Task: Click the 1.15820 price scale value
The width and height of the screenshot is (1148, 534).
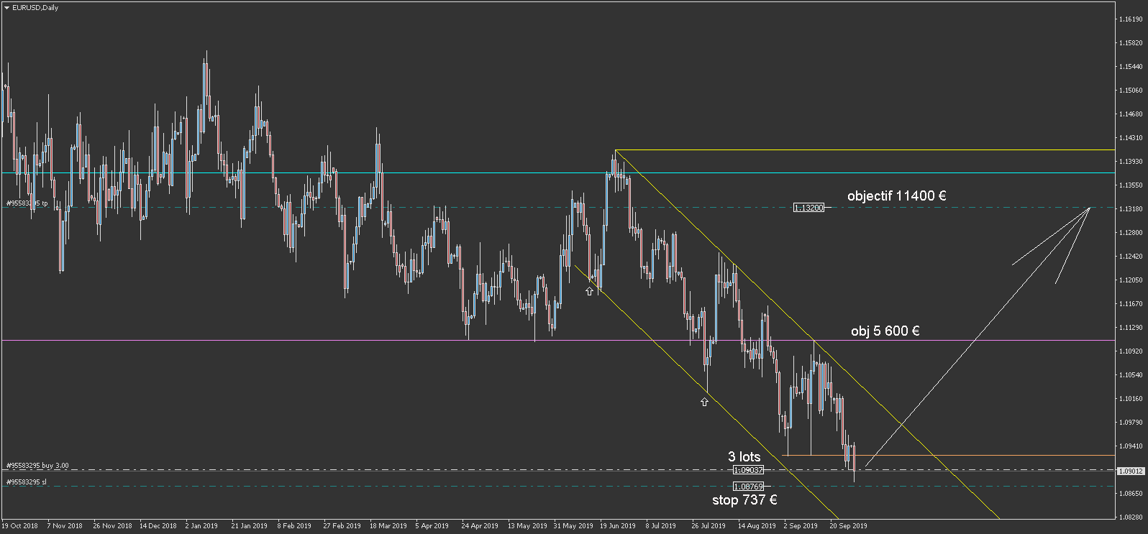Action: pyautogui.click(x=1131, y=43)
